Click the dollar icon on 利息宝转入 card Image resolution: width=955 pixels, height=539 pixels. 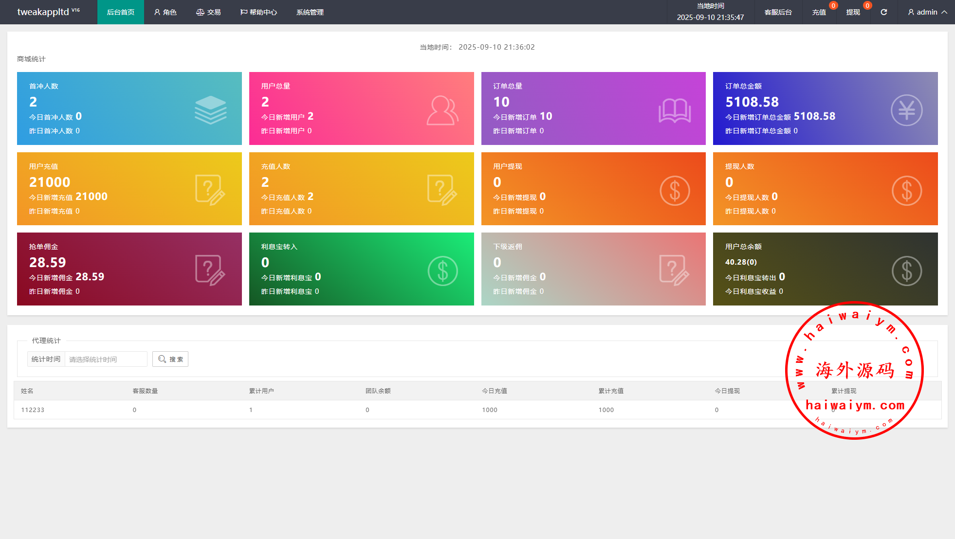pyautogui.click(x=442, y=271)
